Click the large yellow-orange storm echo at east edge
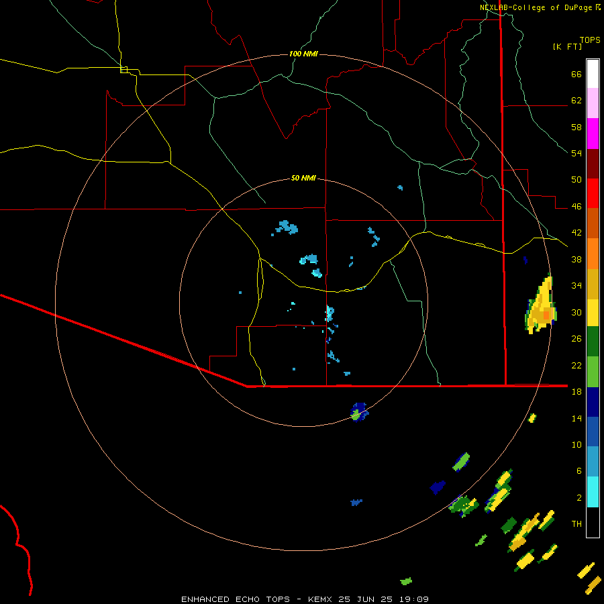 point(541,304)
